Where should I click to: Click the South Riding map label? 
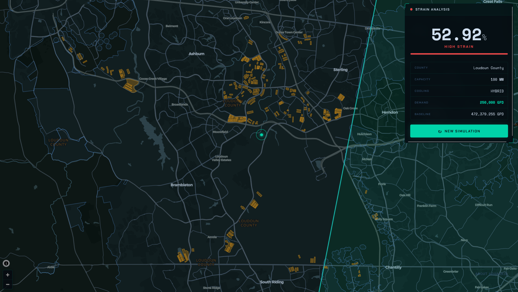pyautogui.click(x=272, y=282)
